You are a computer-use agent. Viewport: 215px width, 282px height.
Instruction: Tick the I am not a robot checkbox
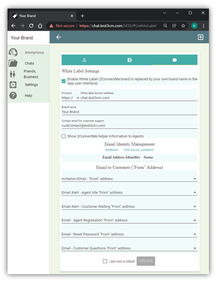[105, 261]
